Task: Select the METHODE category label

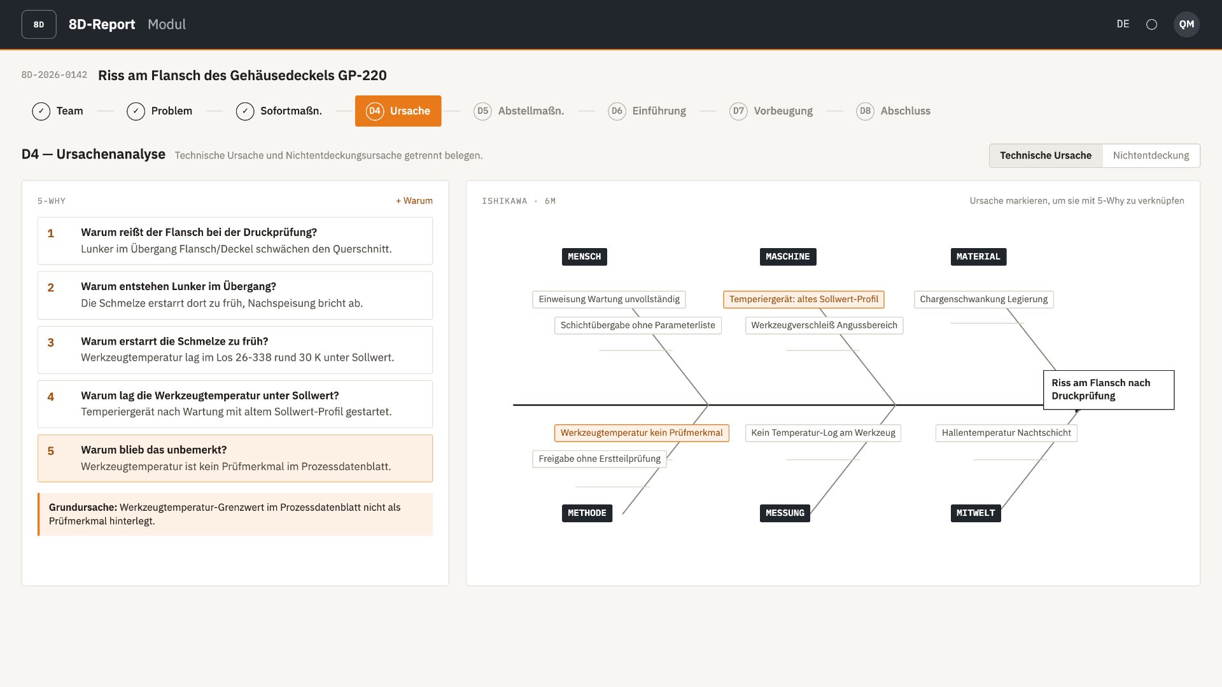Action: click(x=587, y=513)
